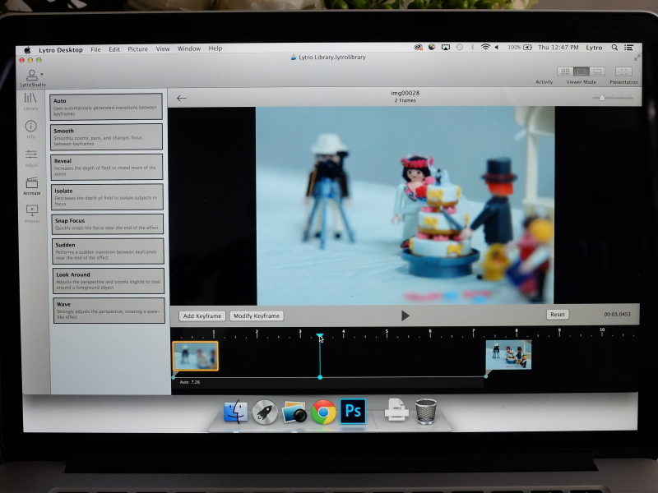Open the battery status menu
658x493 pixels.
point(526,48)
